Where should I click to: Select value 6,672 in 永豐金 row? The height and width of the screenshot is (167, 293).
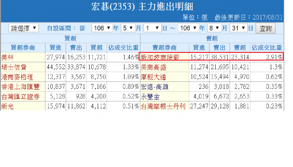[221, 96]
